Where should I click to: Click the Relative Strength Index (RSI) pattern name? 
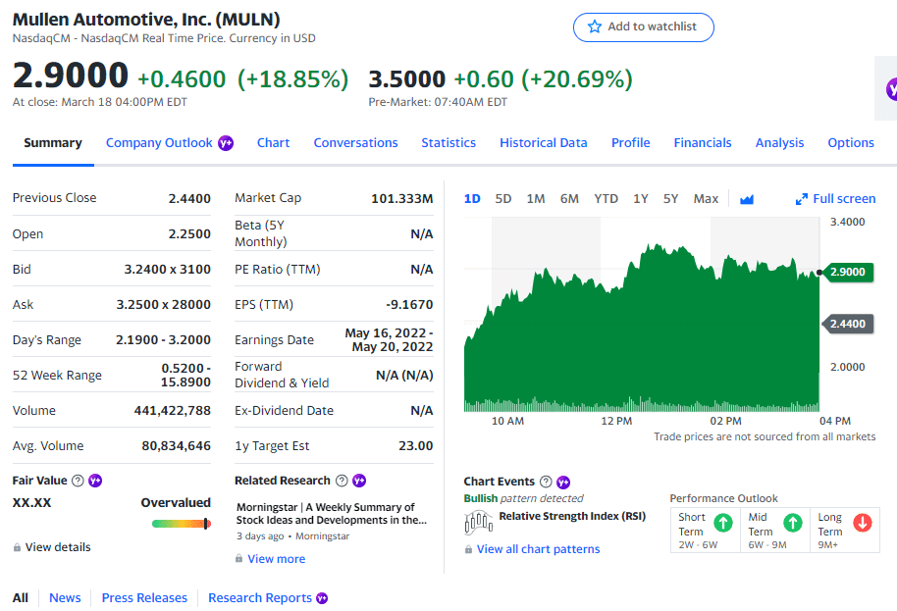[x=572, y=516]
